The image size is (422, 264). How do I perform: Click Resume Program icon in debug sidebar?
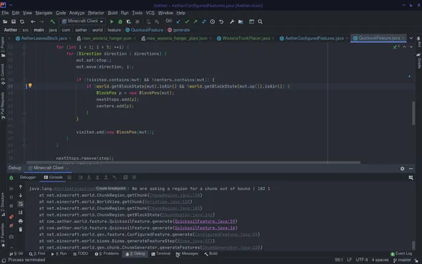[11, 189]
